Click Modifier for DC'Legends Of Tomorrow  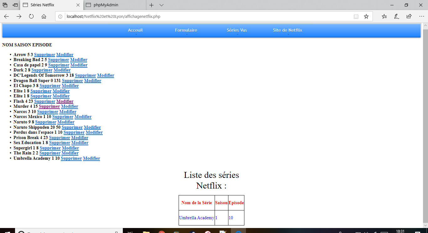(106, 75)
